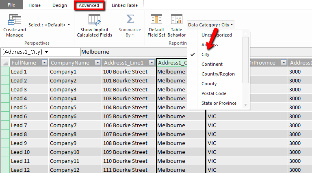Screen dimensions: 312x173
Task: Switch to the Advanced ribbon tab
Action: 89,6
